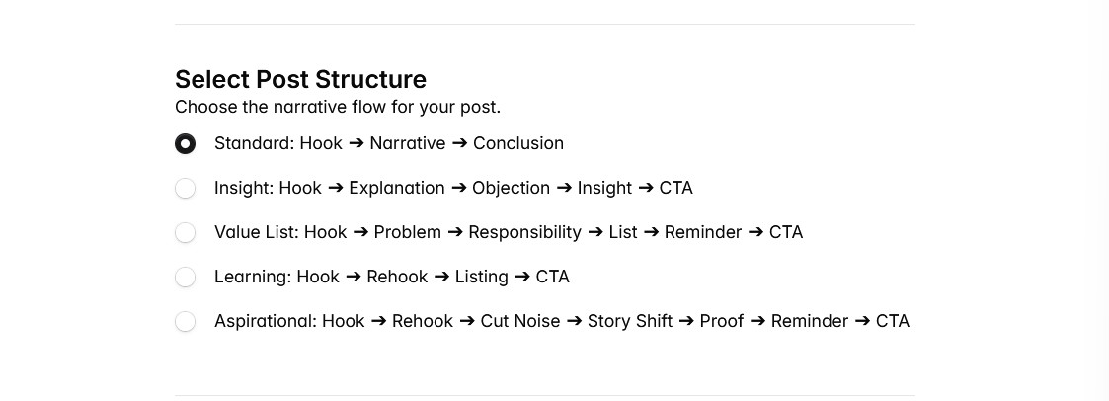Click the 'Select Post Structure' heading

(x=300, y=79)
